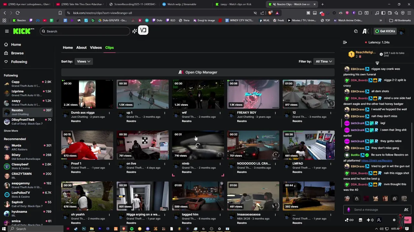Image resolution: width=414 pixels, height=232 pixels.
Task: Switch to 'zaayy - Watch clips on Kick' browser tab
Action: [235, 4]
